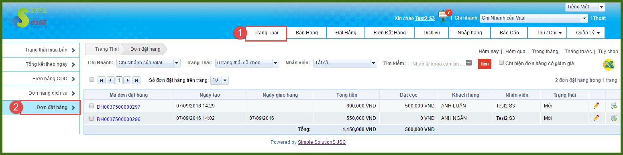Viewport: 623px width, 155px height.
Task: Switch to the Nhập hàng tab
Action: click(469, 33)
